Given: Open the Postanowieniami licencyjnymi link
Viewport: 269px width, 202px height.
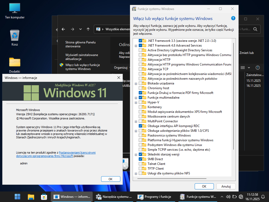Looking at the screenshot, I should [77, 153].
